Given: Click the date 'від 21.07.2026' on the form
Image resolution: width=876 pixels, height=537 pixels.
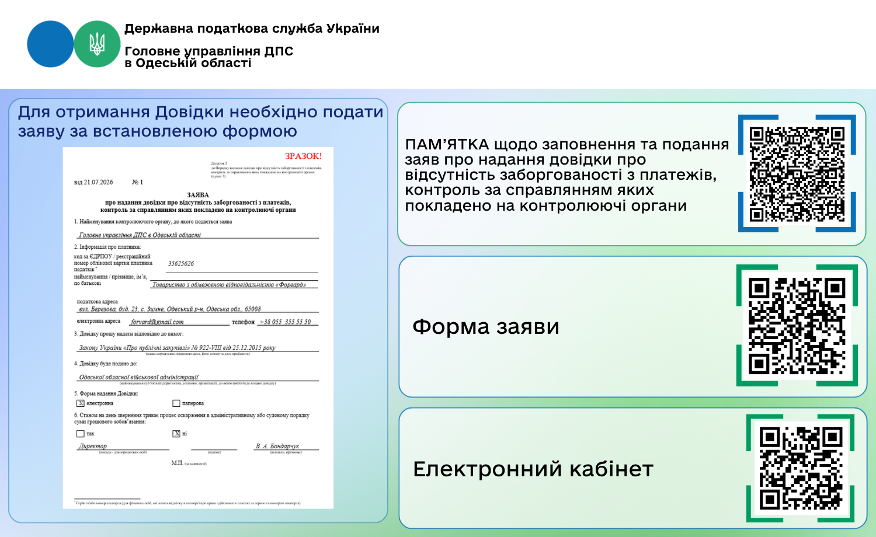Looking at the screenshot, I should tap(93, 182).
